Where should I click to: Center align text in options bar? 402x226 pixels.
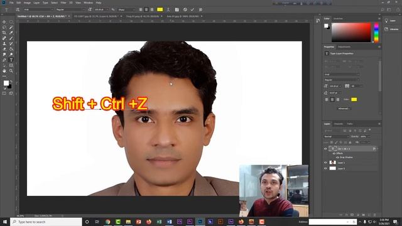146,9
